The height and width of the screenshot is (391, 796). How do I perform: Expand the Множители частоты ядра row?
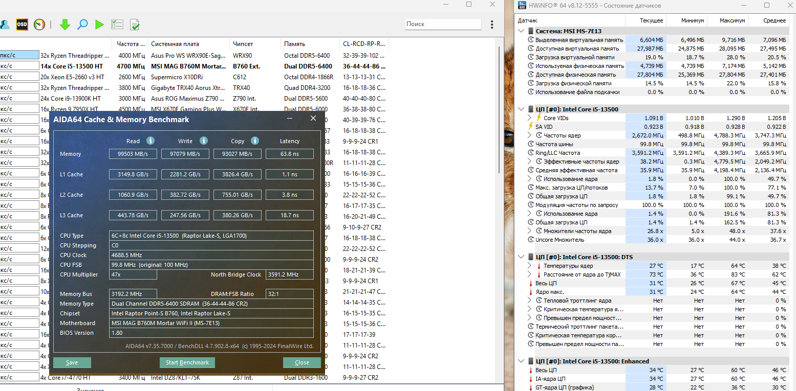[x=530, y=231]
